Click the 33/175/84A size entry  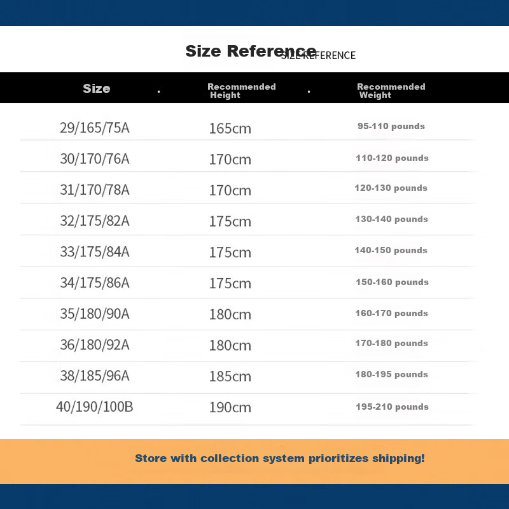(x=95, y=252)
